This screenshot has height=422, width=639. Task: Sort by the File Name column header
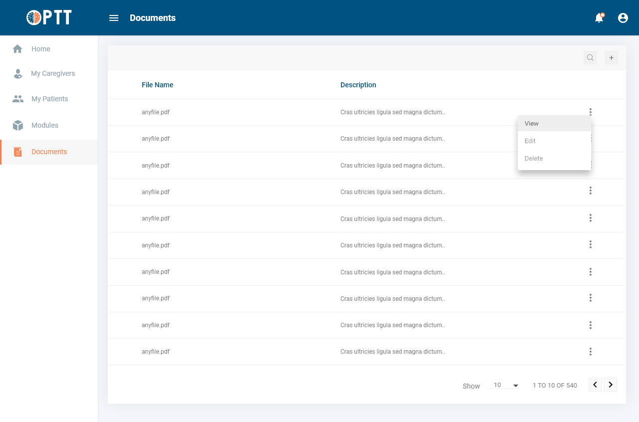157,85
